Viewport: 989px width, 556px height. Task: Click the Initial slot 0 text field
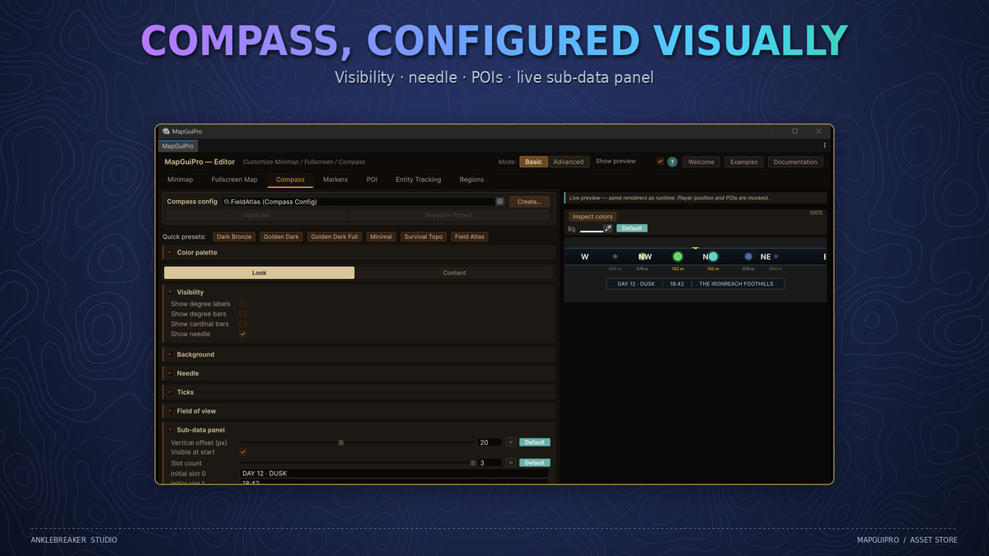394,474
